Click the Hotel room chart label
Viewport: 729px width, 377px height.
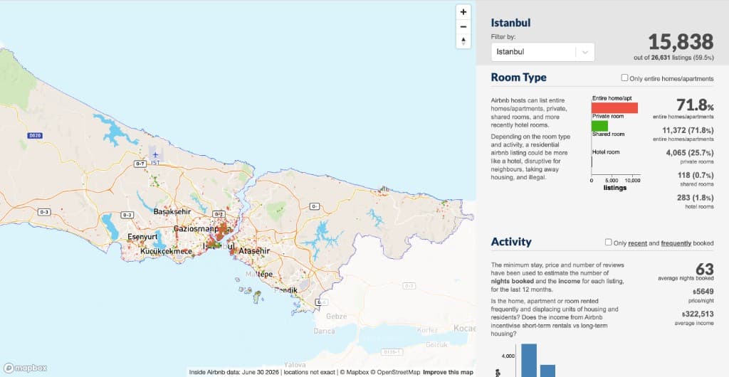pos(606,152)
